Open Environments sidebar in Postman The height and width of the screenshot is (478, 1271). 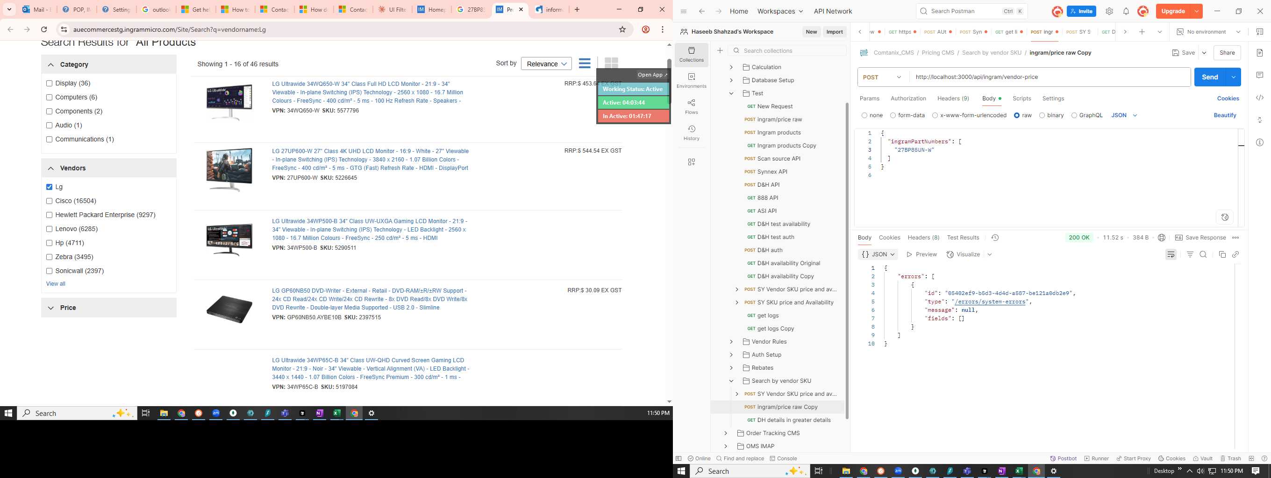pyautogui.click(x=691, y=80)
